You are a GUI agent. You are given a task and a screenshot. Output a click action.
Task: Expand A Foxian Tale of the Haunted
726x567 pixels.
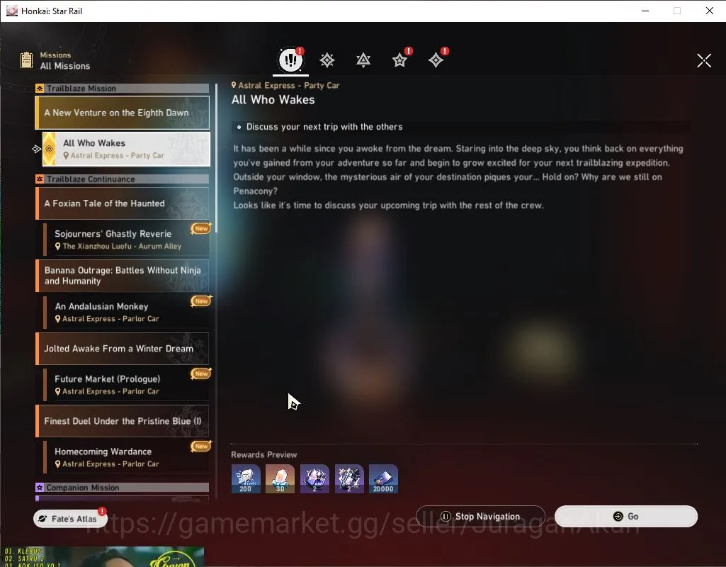pyautogui.click(x=123, y=203)
